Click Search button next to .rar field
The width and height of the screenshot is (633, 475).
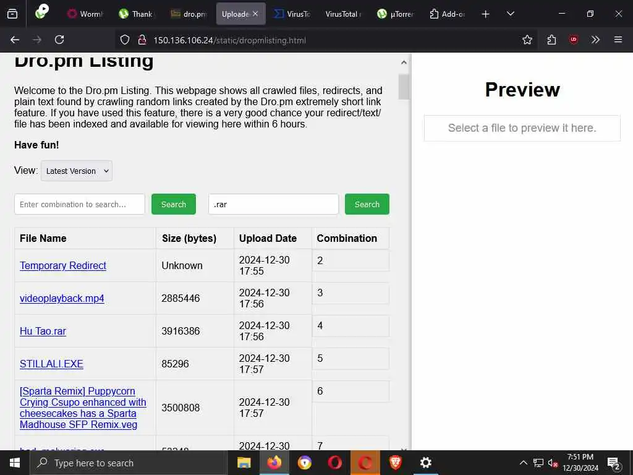click(x=367, y=204)
